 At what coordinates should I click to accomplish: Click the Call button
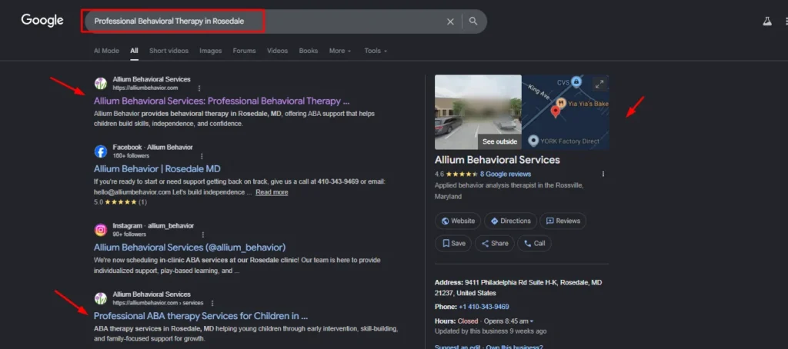534,244
